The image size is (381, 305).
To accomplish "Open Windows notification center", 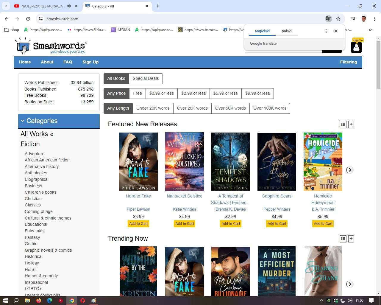I will pyautogui.click(x=371, y=301).
